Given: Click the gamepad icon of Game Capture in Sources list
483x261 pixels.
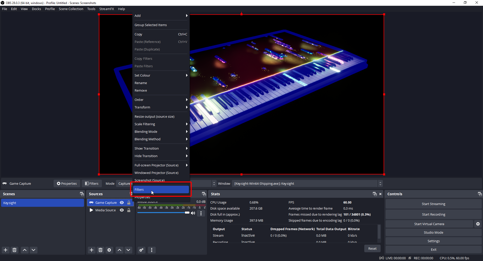Looking at the screenshot, I should coord(91,203).
